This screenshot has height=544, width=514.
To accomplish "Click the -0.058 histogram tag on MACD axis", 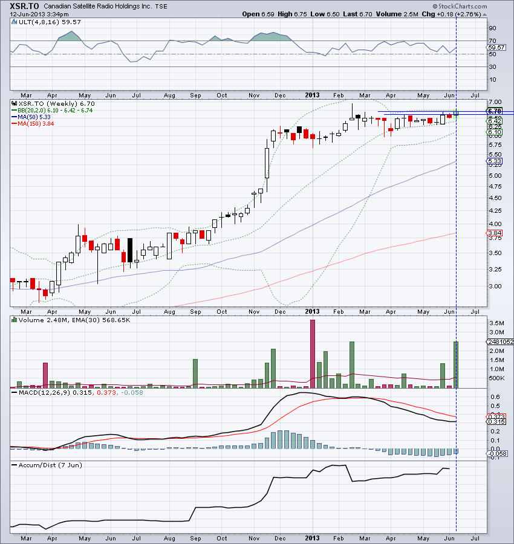I will tap(497, 454).
